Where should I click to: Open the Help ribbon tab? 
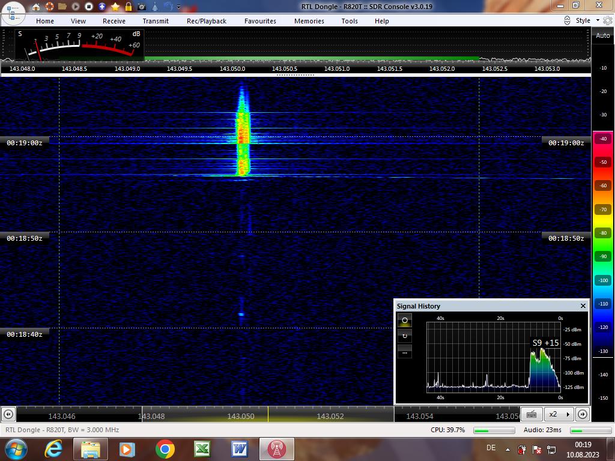click(x=381, y=21)
